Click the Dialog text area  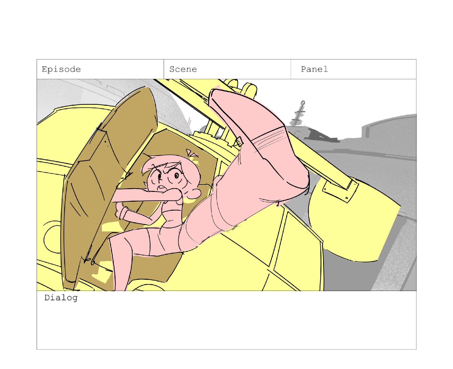click(226, 320)
